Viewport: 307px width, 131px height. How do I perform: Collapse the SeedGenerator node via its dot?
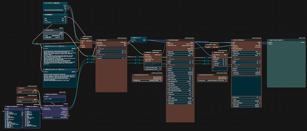[44, 30]
